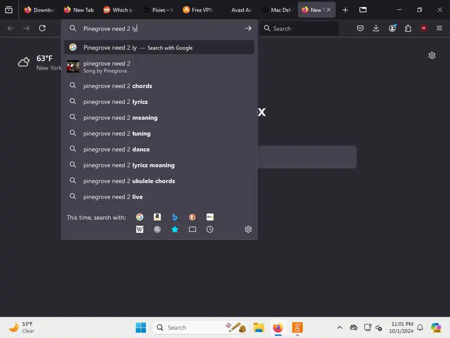Select the gray magnifier search engine icon

[x=157, y=229]
